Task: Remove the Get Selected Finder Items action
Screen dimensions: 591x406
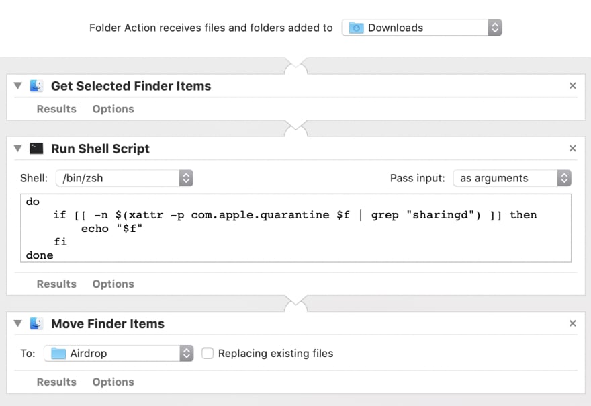Action: point(572,85)
